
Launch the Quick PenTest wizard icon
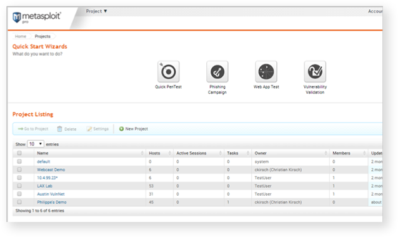[x=168, y=71]
